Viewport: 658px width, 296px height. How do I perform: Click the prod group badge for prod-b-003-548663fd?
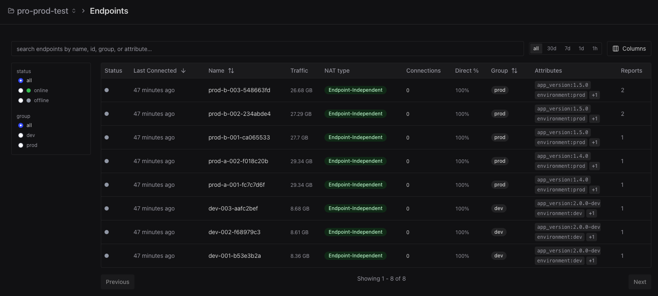click(500, 90)
